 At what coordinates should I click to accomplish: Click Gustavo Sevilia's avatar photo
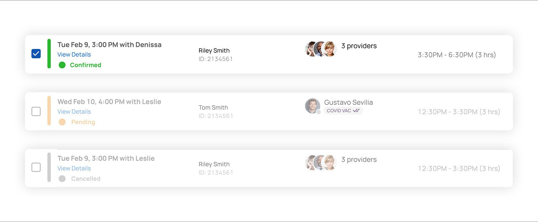[312, 106]
